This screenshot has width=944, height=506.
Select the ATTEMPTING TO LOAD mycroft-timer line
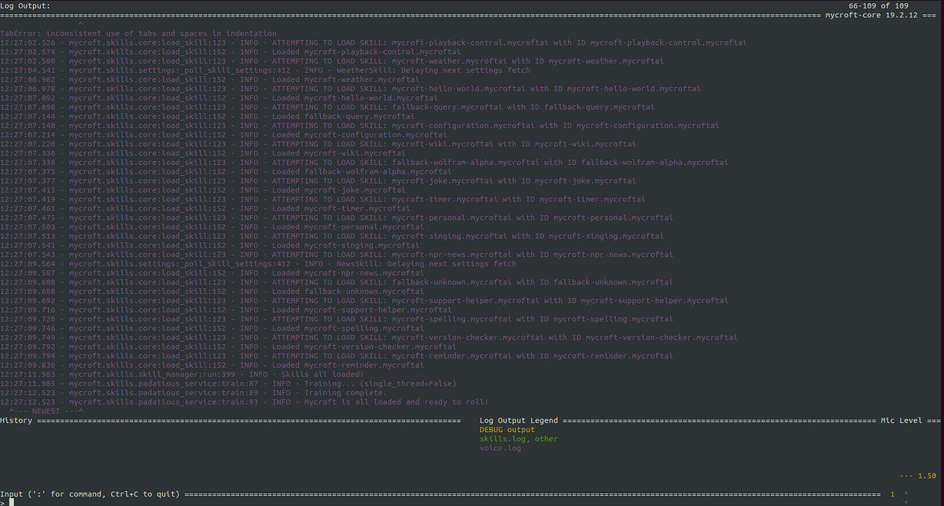coord(323,199)
